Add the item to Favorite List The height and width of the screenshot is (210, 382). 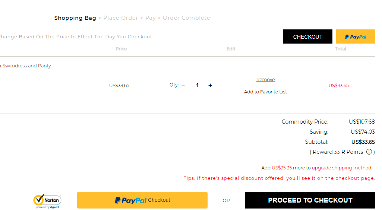click(265, 92)
